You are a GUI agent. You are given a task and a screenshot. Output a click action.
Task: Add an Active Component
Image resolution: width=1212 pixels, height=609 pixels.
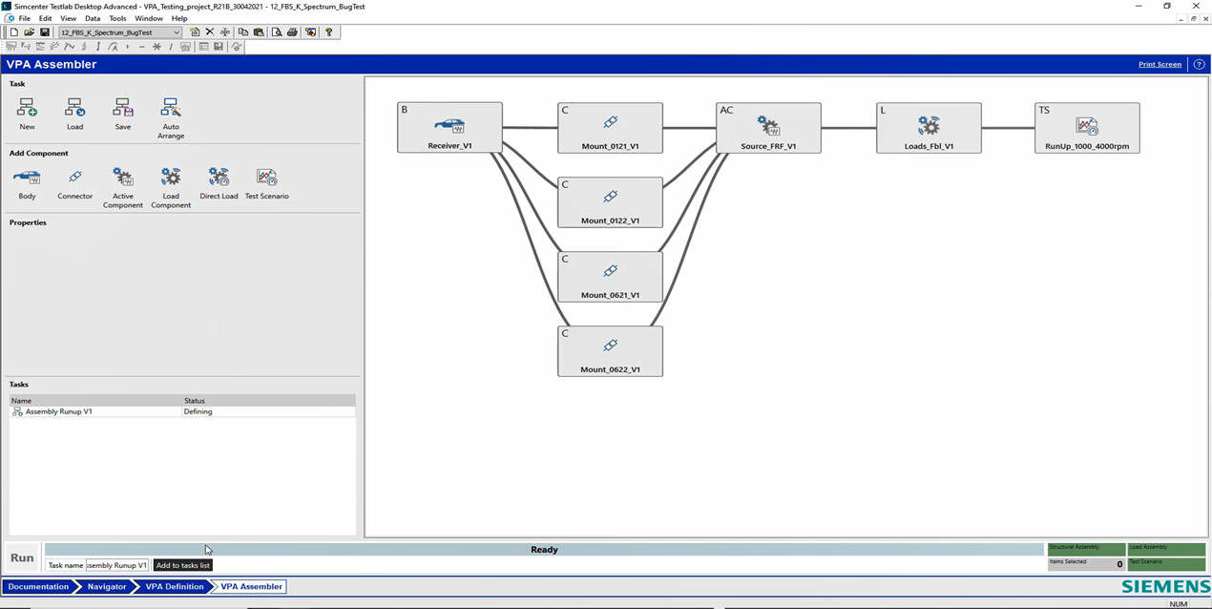[123, 178]
